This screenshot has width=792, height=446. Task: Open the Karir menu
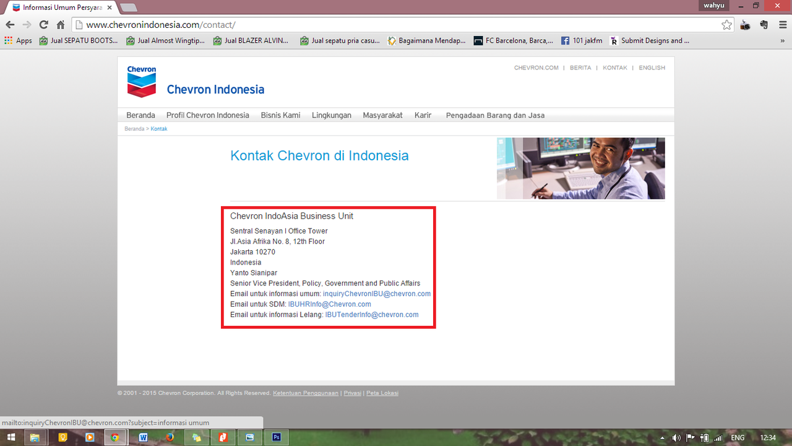coord(423,115)
